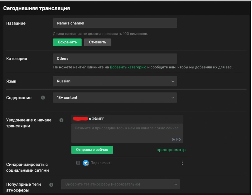Click the Подключить link for Twitter
The height and width of the screenshot is (195, 252).
click(x=101, y=163)
